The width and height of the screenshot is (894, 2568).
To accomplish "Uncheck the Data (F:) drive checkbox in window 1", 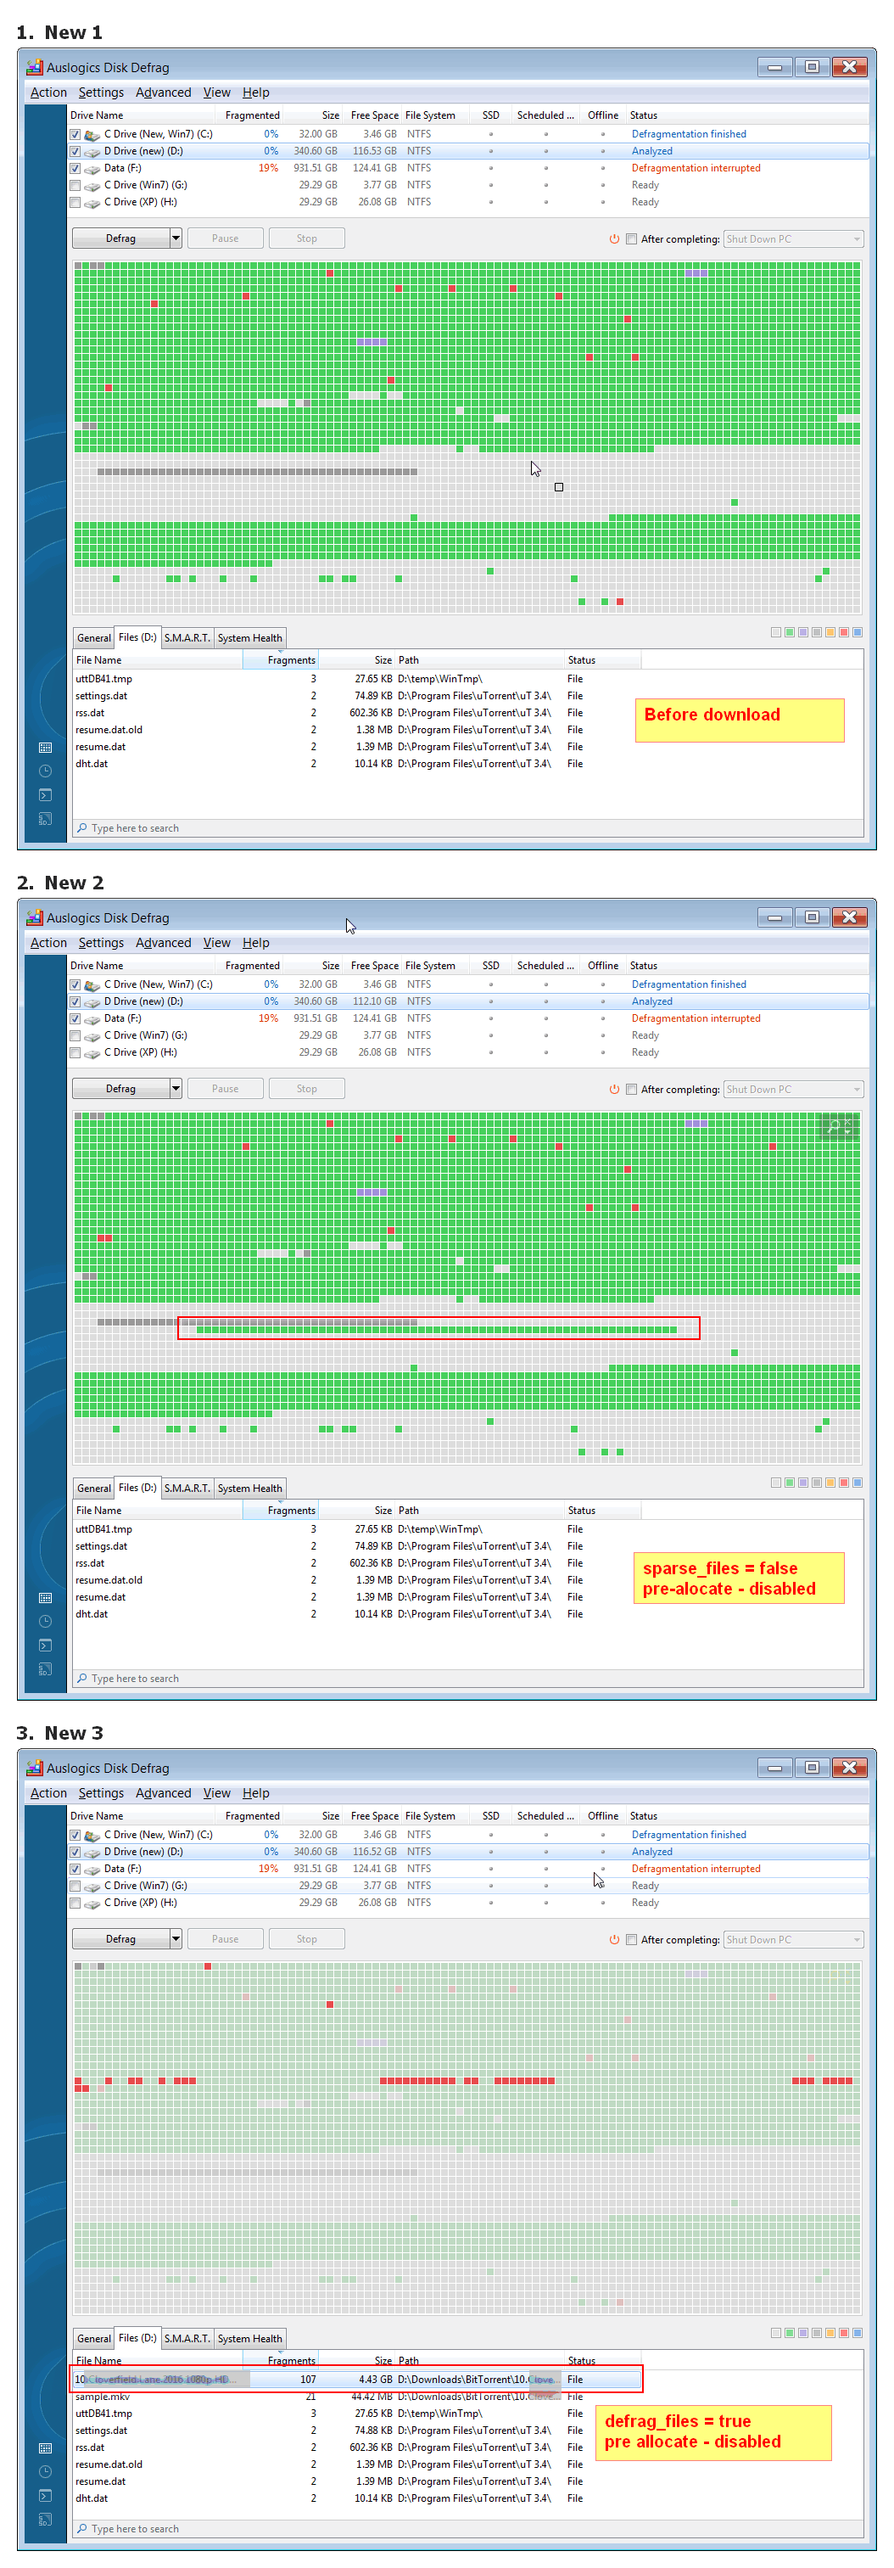I will pos(75,169).
